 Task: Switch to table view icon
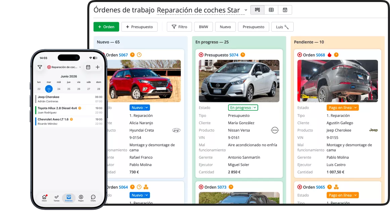(x=271, y=10)
